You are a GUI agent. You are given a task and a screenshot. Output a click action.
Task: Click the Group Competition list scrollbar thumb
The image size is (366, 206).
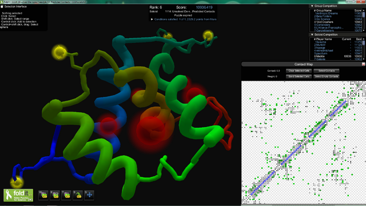click(x=364, y=14)
